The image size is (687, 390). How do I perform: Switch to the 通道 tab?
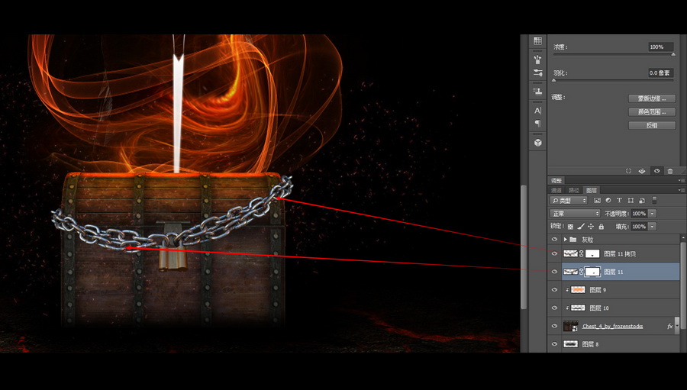point(556,190)
